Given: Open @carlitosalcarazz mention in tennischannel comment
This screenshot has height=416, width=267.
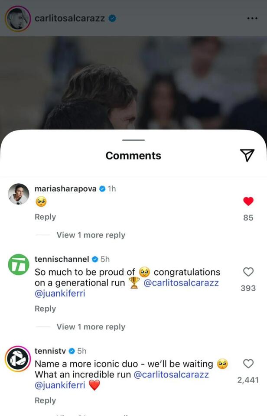Looking at the screenshot, I should click(x=181, y=283).
